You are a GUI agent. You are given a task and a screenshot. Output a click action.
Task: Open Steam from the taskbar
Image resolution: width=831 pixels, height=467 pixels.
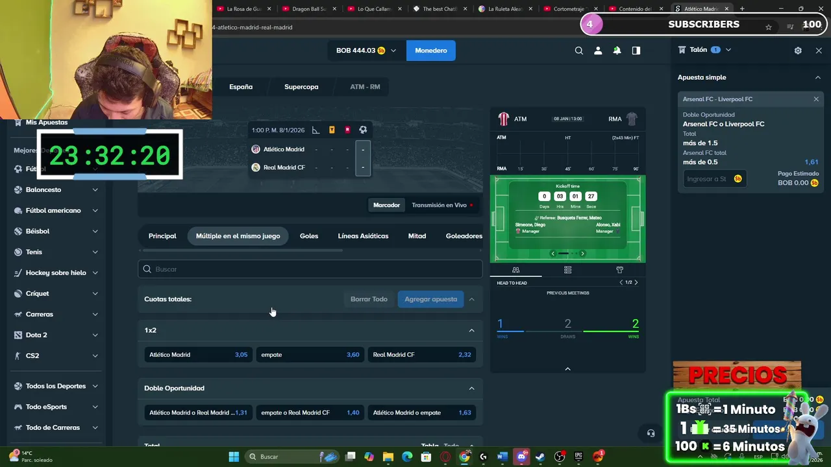pyautogui.click(x=540, y=457)
